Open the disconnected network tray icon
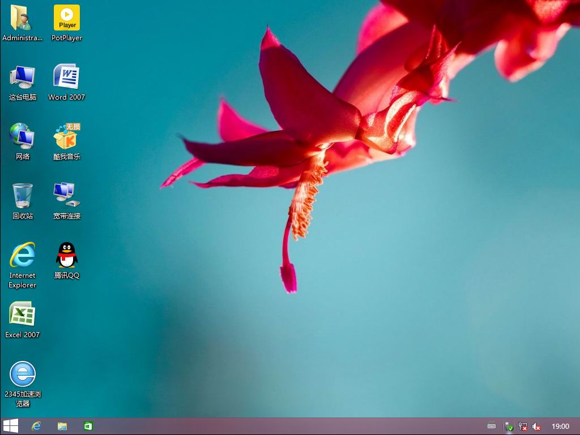This screenshot has height=435, width=580. pos(523,427)
